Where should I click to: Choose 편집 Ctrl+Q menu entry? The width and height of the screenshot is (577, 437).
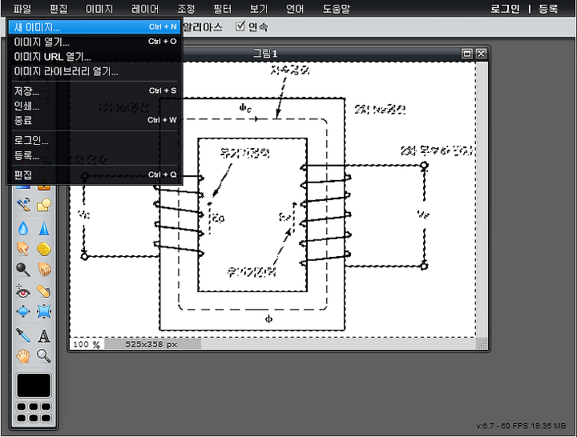[95, 174]
